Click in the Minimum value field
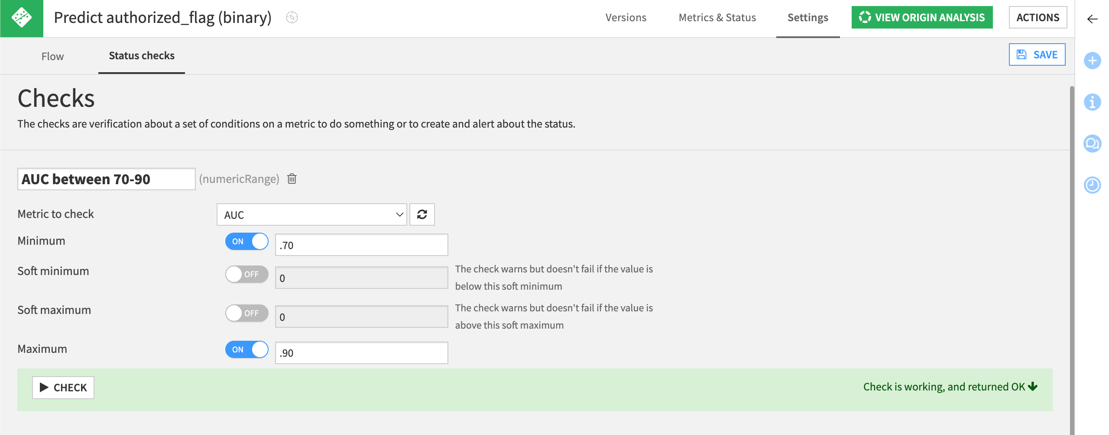This screenshot has width=1109, height=435. [x=361, y=245]
